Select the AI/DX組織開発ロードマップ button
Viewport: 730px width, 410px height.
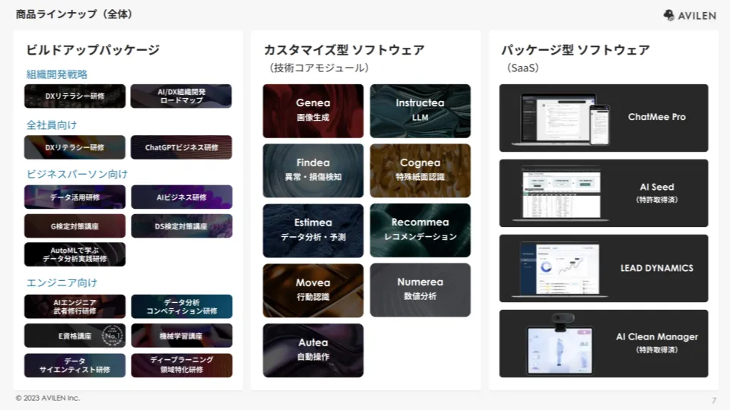tap(181, 96)
